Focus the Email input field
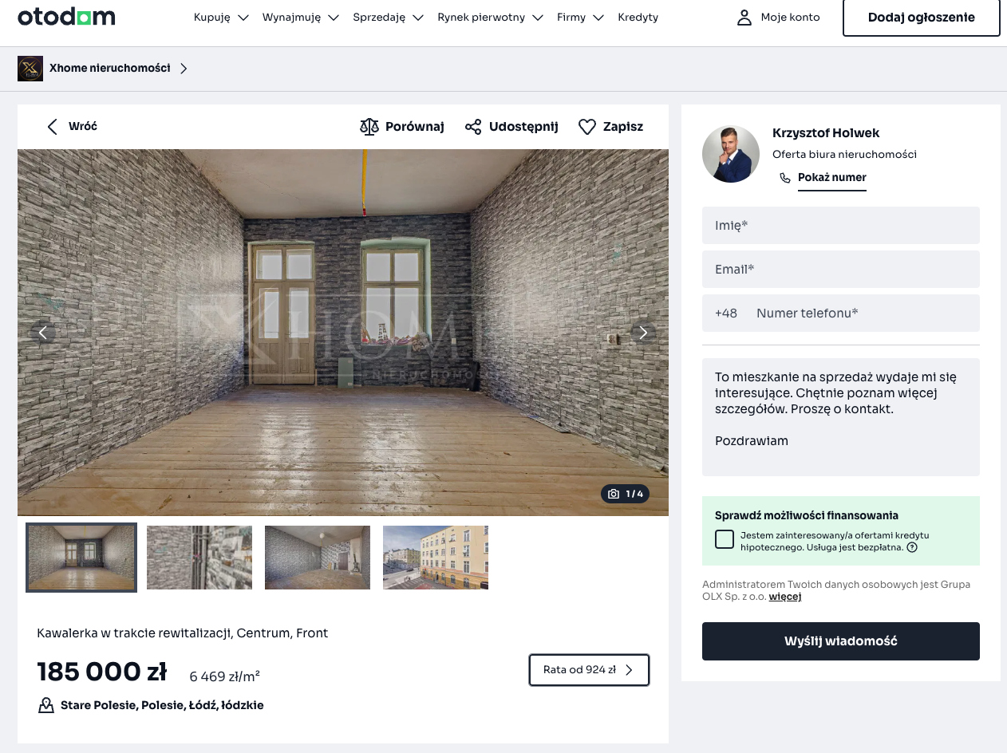1007x753 pixels. tap(841, 270)
